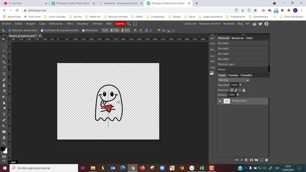This screenshot has height=172, width=306.
Task: Click the Background layer thumbnail
Action: pyautogui.click(x=227, y=101)
